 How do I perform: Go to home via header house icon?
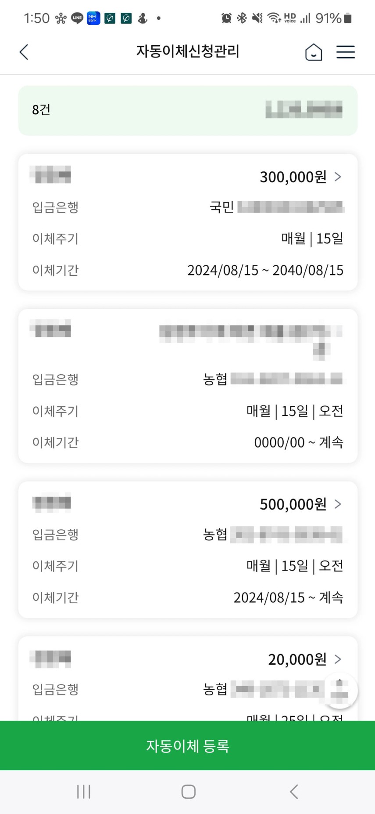tap(314, 52)
